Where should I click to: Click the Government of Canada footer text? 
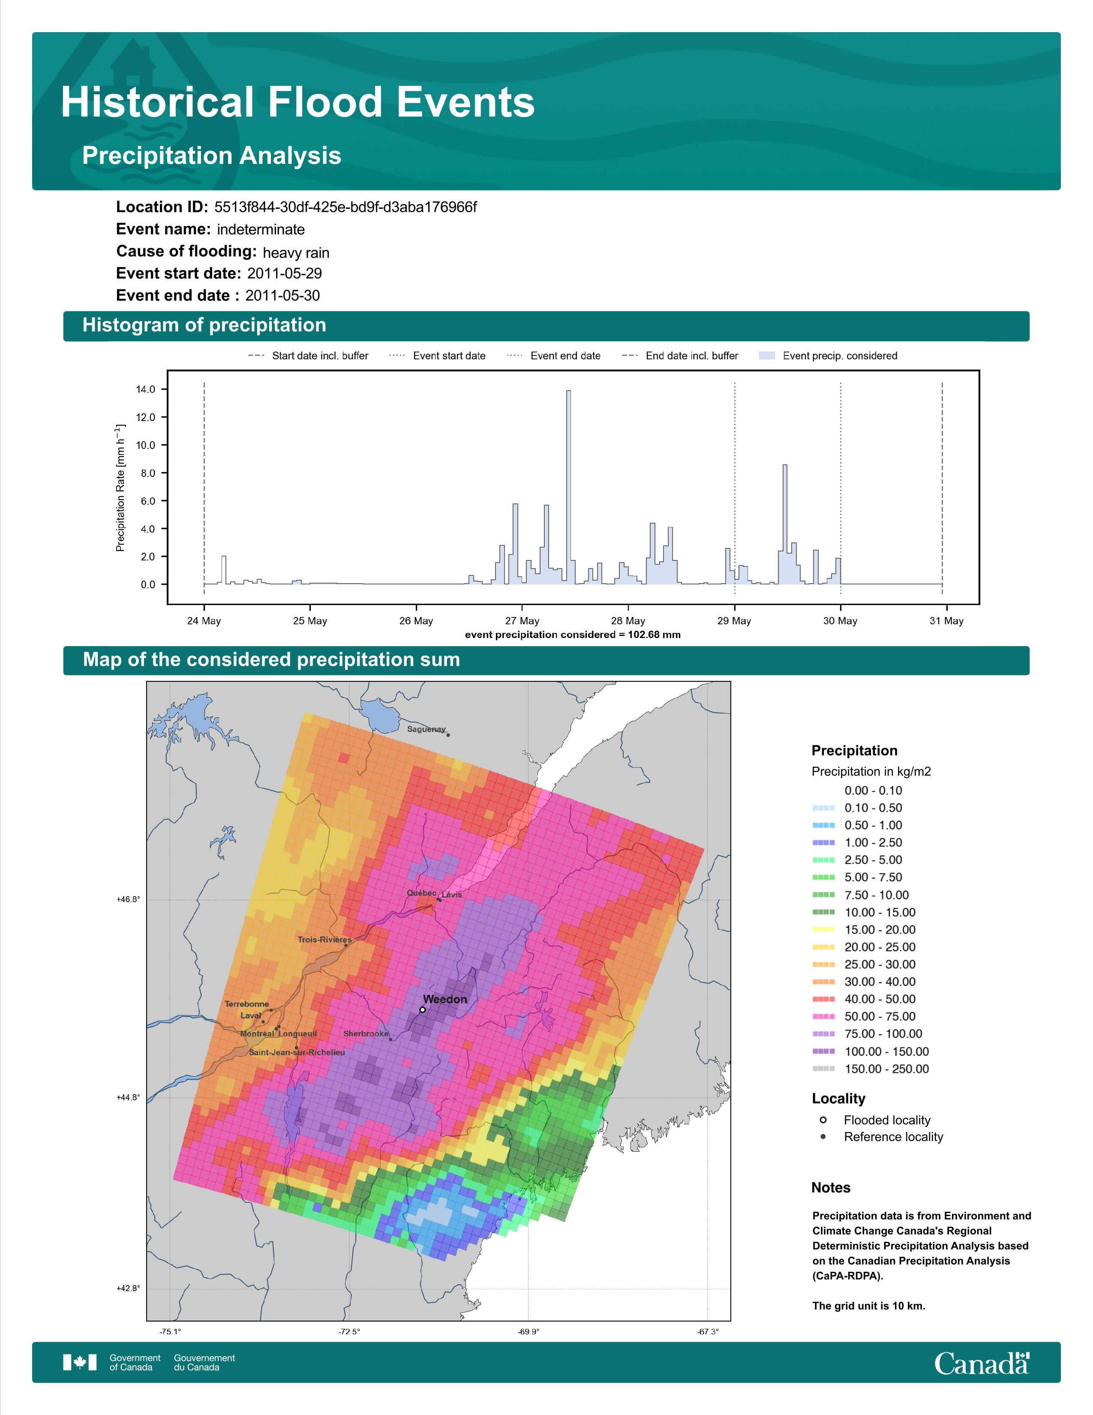click(x=135, y=1363)
